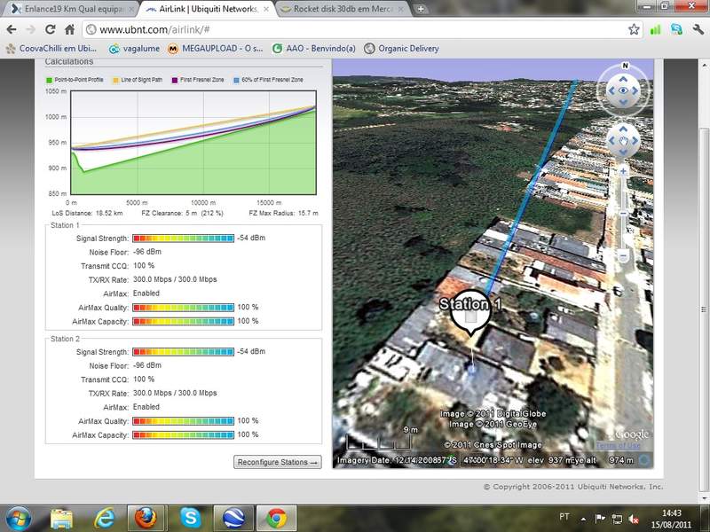Click the Point-to-Point Profile legend entry

tap(75, 80)
